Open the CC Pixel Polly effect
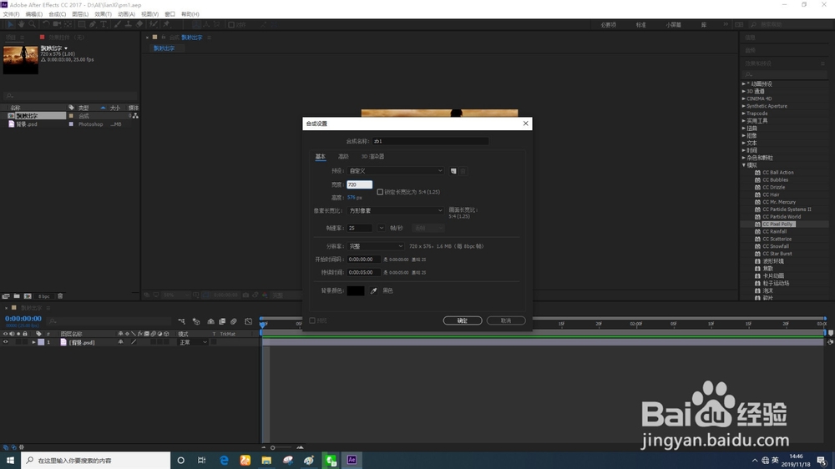 [x=777, y=224]
